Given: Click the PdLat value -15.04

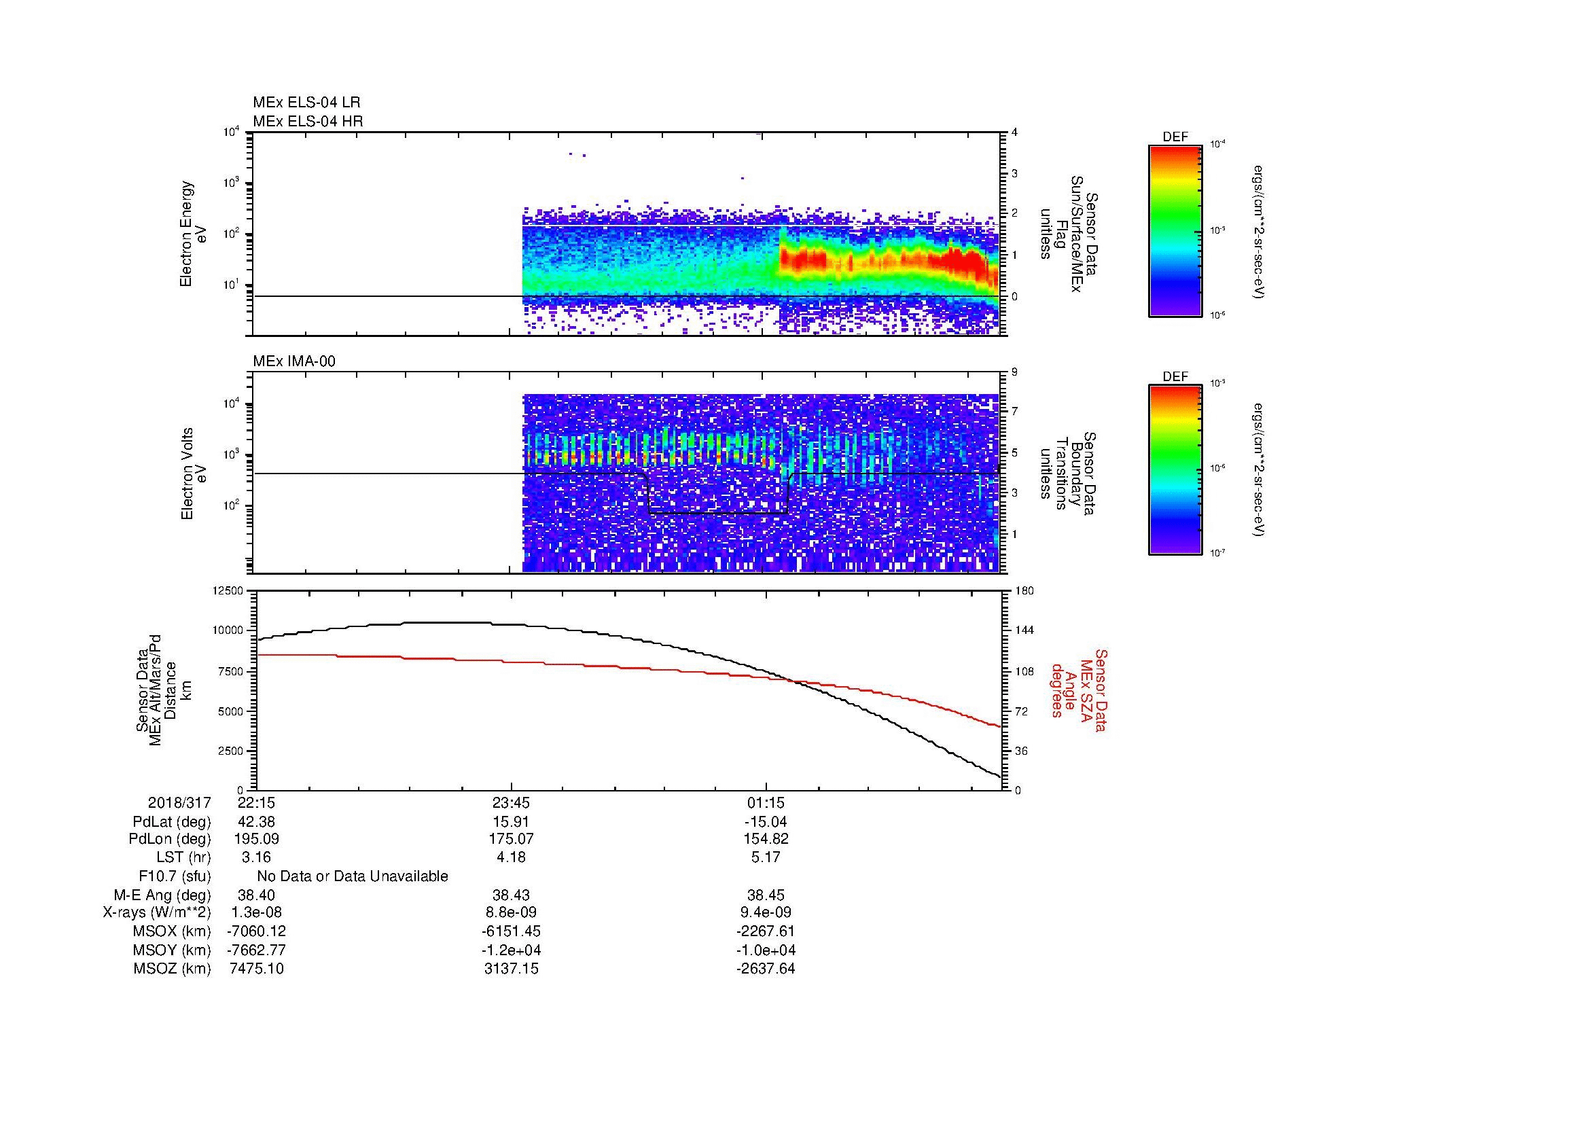Looking at the screenshot, I should tap(766, 822).
